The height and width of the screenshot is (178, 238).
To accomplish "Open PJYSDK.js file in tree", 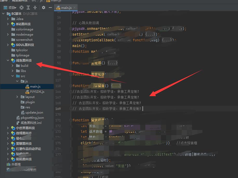I will pos(37,92).
